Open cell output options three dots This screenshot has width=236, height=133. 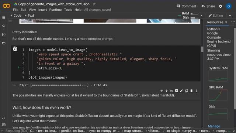coord(15,85)
